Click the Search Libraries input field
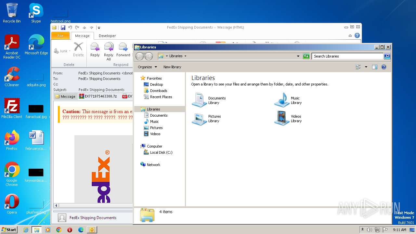This screenshot has height=234, width=416. point(347,56)
